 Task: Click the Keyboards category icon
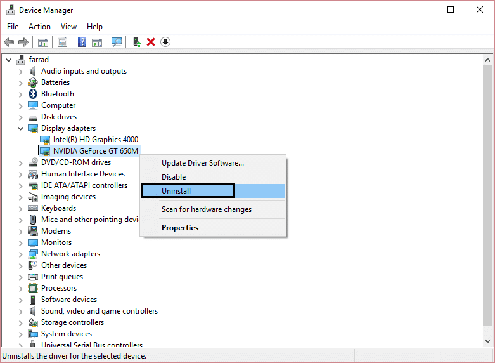click(33, 208)
